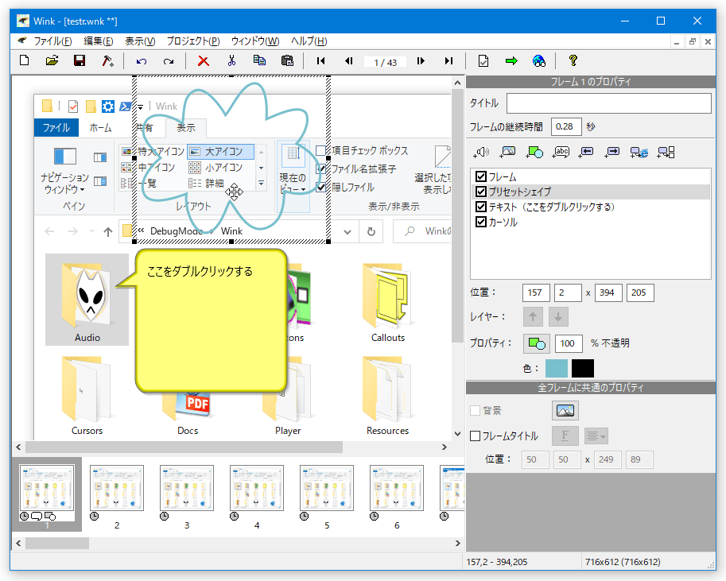Undo the last action

142,60
